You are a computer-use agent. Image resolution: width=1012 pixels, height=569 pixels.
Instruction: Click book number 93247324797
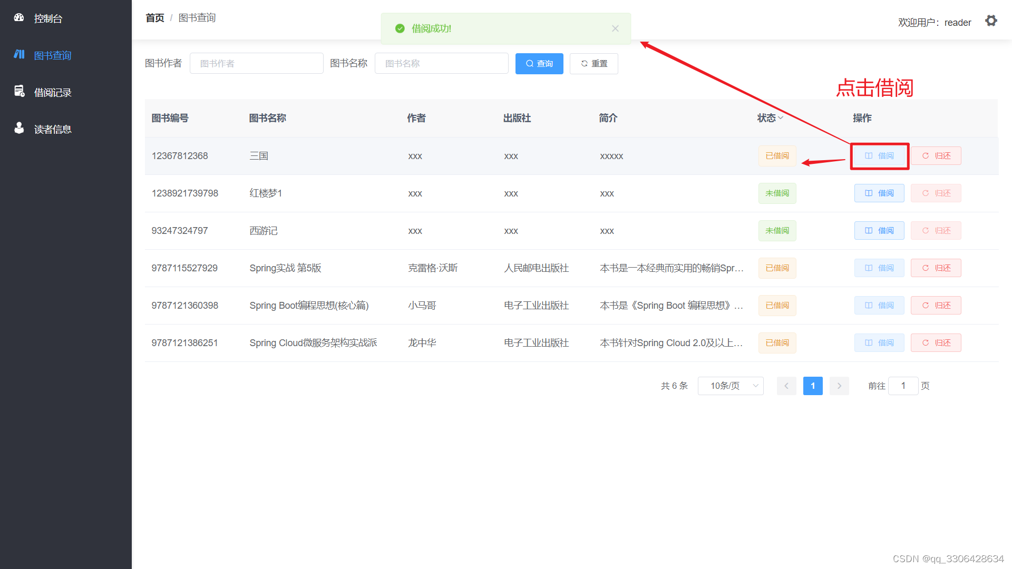180,231
